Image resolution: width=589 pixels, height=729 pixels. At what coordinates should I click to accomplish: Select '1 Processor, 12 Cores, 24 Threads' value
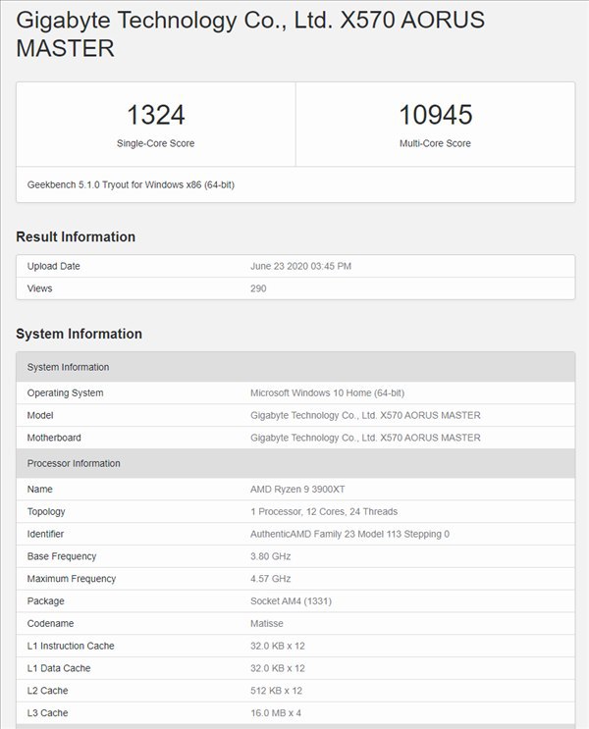click(324, 511)
